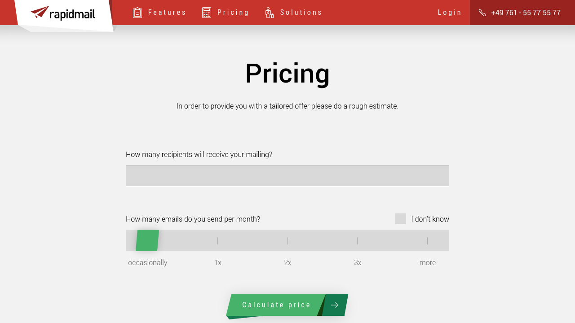
Task: Enter recipients count in the input field
Action: click(287, 176)
